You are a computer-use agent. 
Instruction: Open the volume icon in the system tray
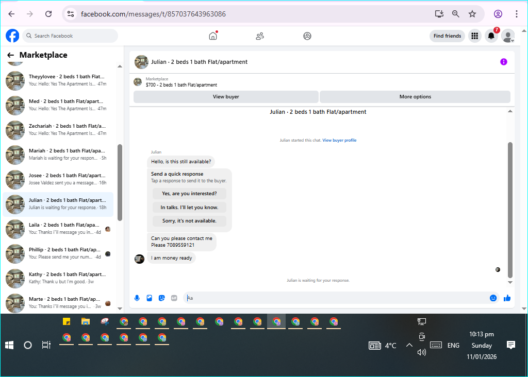click(x=422, y=352)
